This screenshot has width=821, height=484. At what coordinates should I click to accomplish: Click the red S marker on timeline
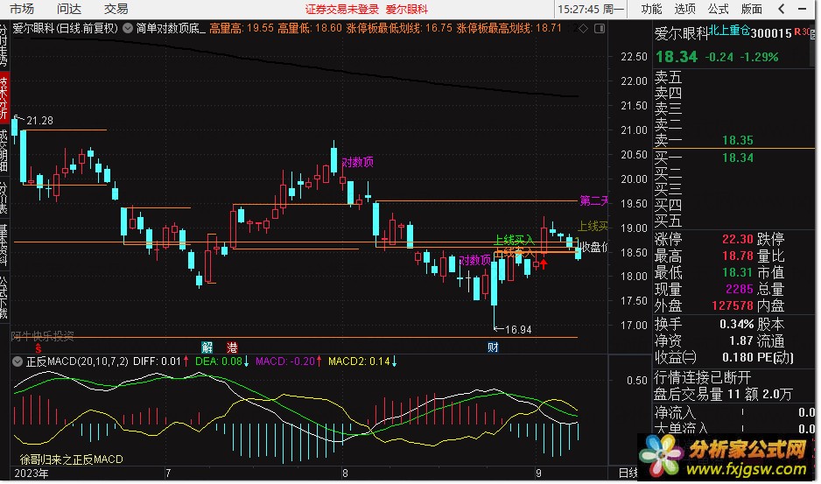39,347
